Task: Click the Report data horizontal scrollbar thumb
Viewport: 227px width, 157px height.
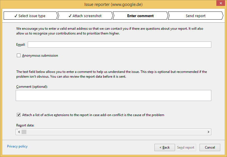Action: click(24, 132)
